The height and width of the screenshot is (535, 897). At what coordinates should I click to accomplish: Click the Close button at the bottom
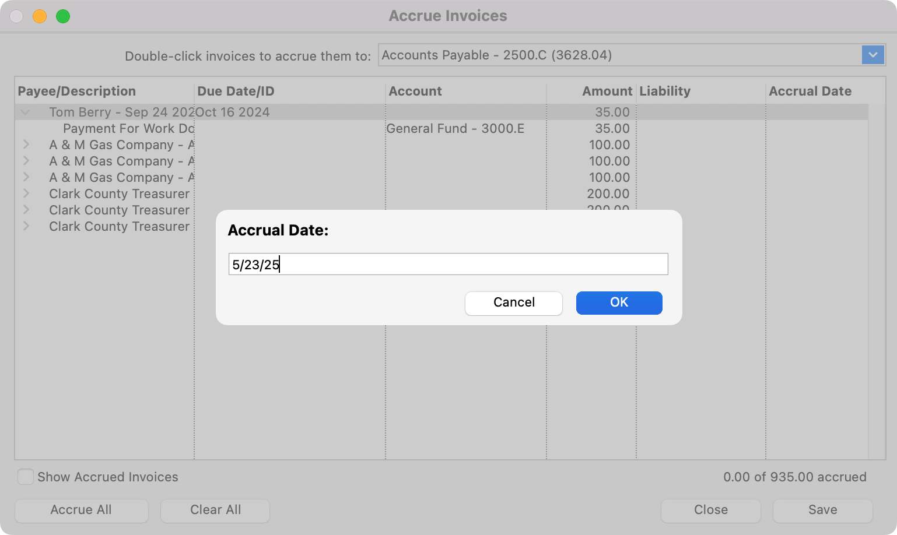(x=710, y=510)
